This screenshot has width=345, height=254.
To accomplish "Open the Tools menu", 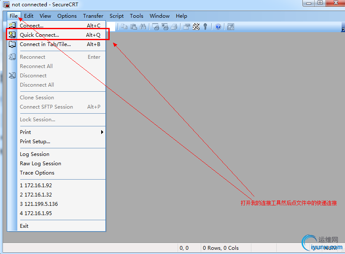I will pyautogui.click(x=136, y=16).
